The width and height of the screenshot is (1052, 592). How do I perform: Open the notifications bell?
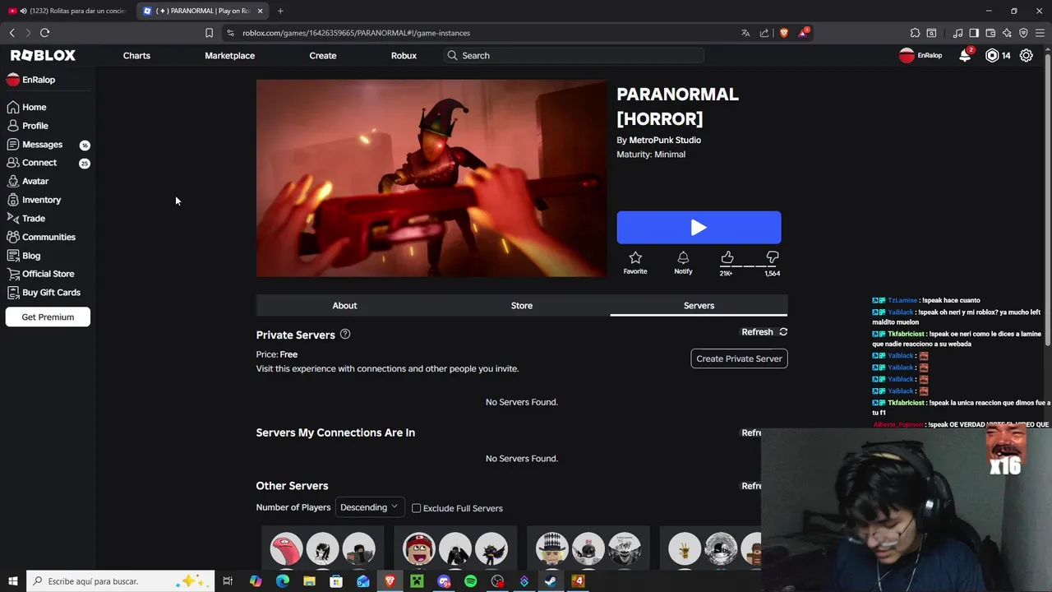tap(965, 55)
